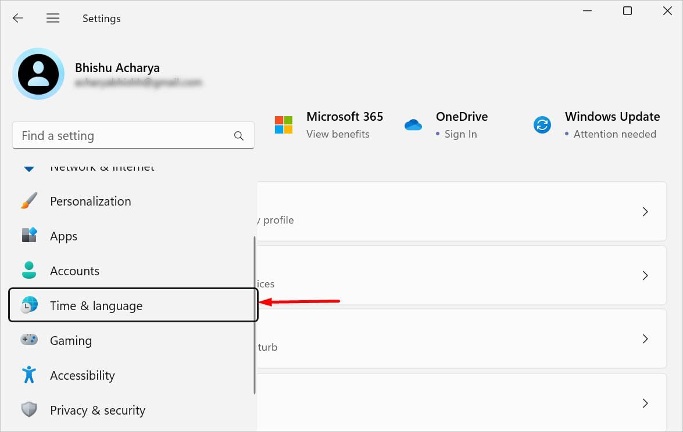The image size is (683, 432).
Task: Click the back arrow icon
Action: pyautogui.click(x=18, y=18)
